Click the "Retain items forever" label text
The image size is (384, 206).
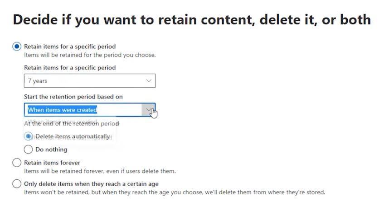click(x=52, y=163)
